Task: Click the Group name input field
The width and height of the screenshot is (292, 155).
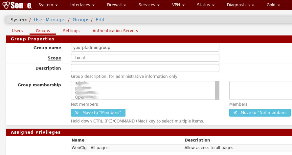Action: point(145,48)
